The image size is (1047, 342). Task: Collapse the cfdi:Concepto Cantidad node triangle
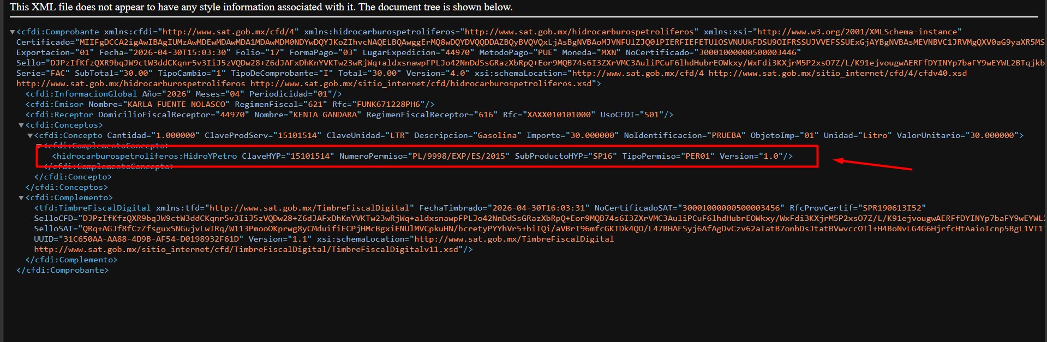(x=30, y=136)
